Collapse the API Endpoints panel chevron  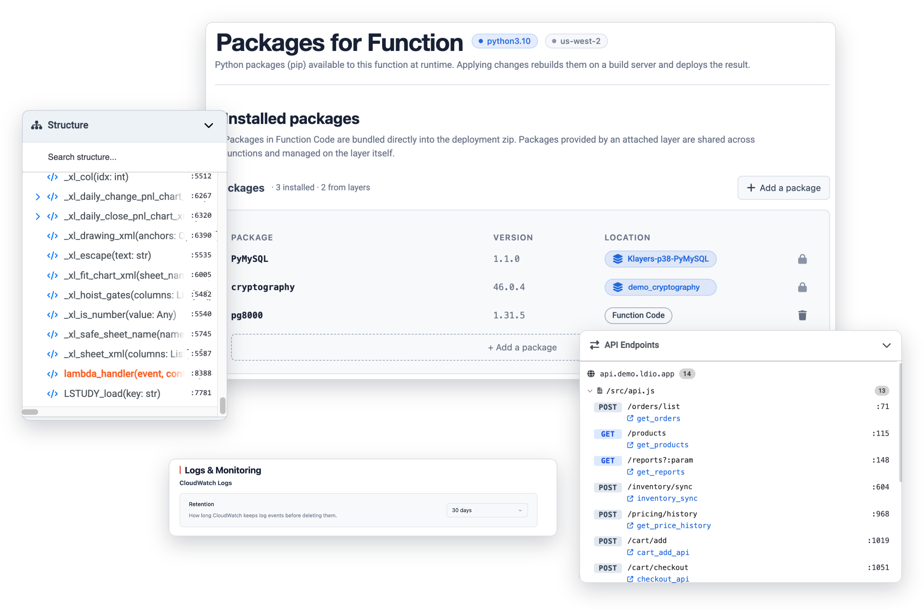point(886,345)
